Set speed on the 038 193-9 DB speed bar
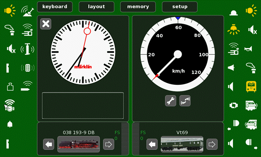The image size is (261, 157). click(125, 139)
